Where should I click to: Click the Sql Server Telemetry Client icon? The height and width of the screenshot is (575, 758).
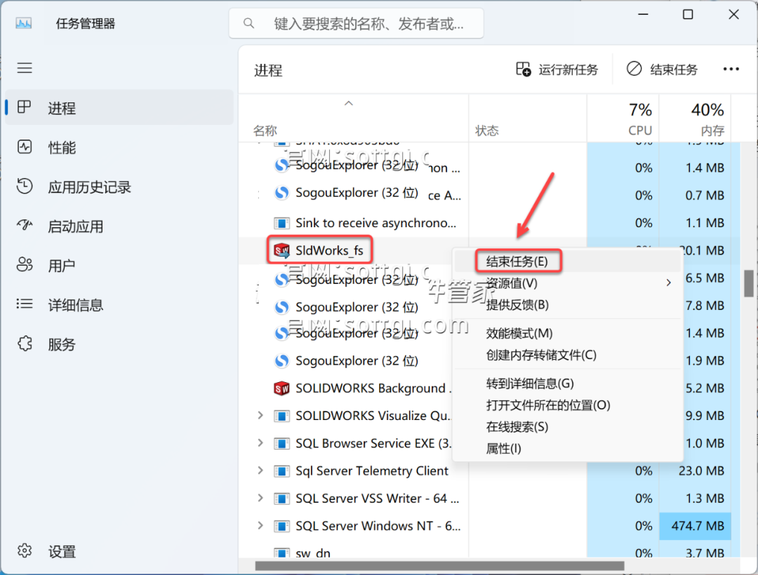click(281, 471)
